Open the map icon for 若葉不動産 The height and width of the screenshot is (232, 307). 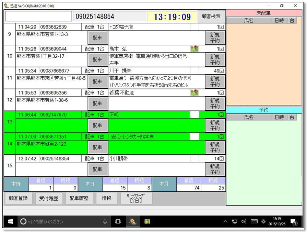tap(194, 93)
